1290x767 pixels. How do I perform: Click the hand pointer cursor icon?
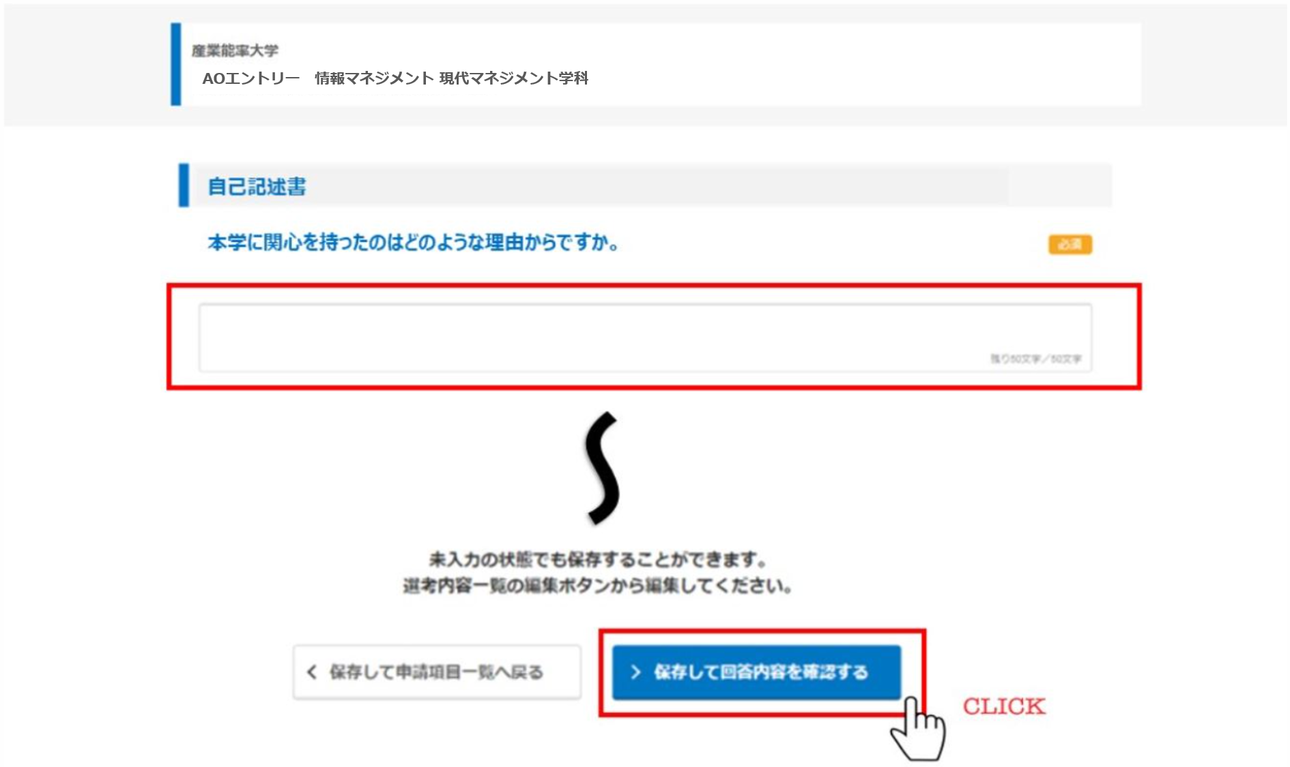pos(918,730)
